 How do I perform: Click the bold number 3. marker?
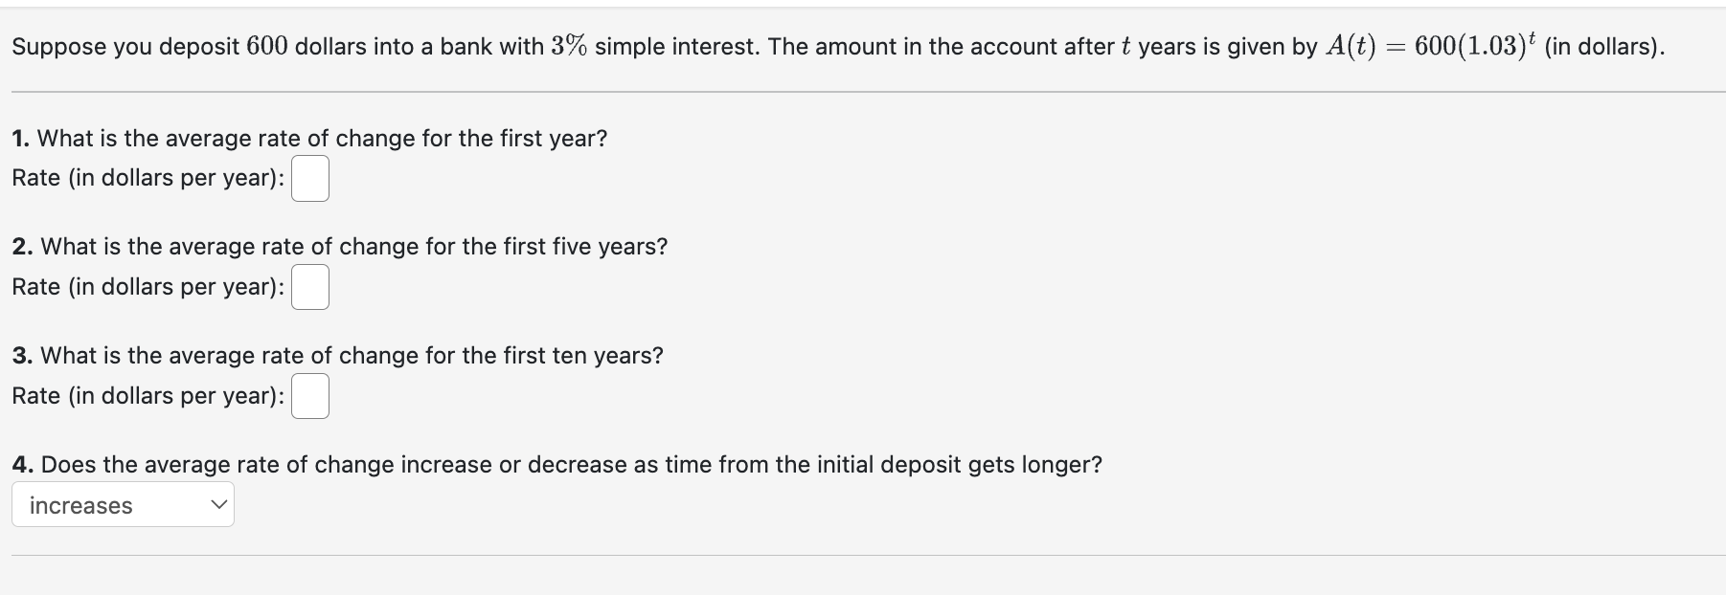pyautogui.click(x=23, y=356)
